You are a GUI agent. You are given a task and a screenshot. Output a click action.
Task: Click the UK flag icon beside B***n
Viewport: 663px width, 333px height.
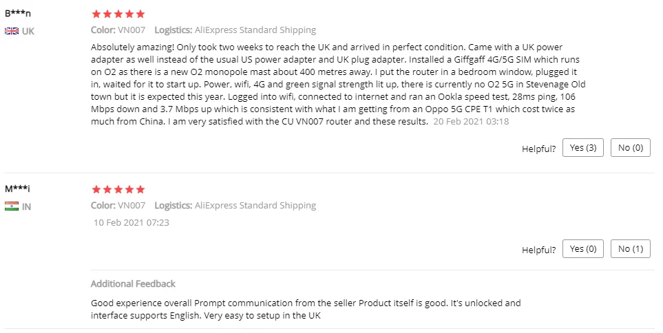[x=11, y=31]
